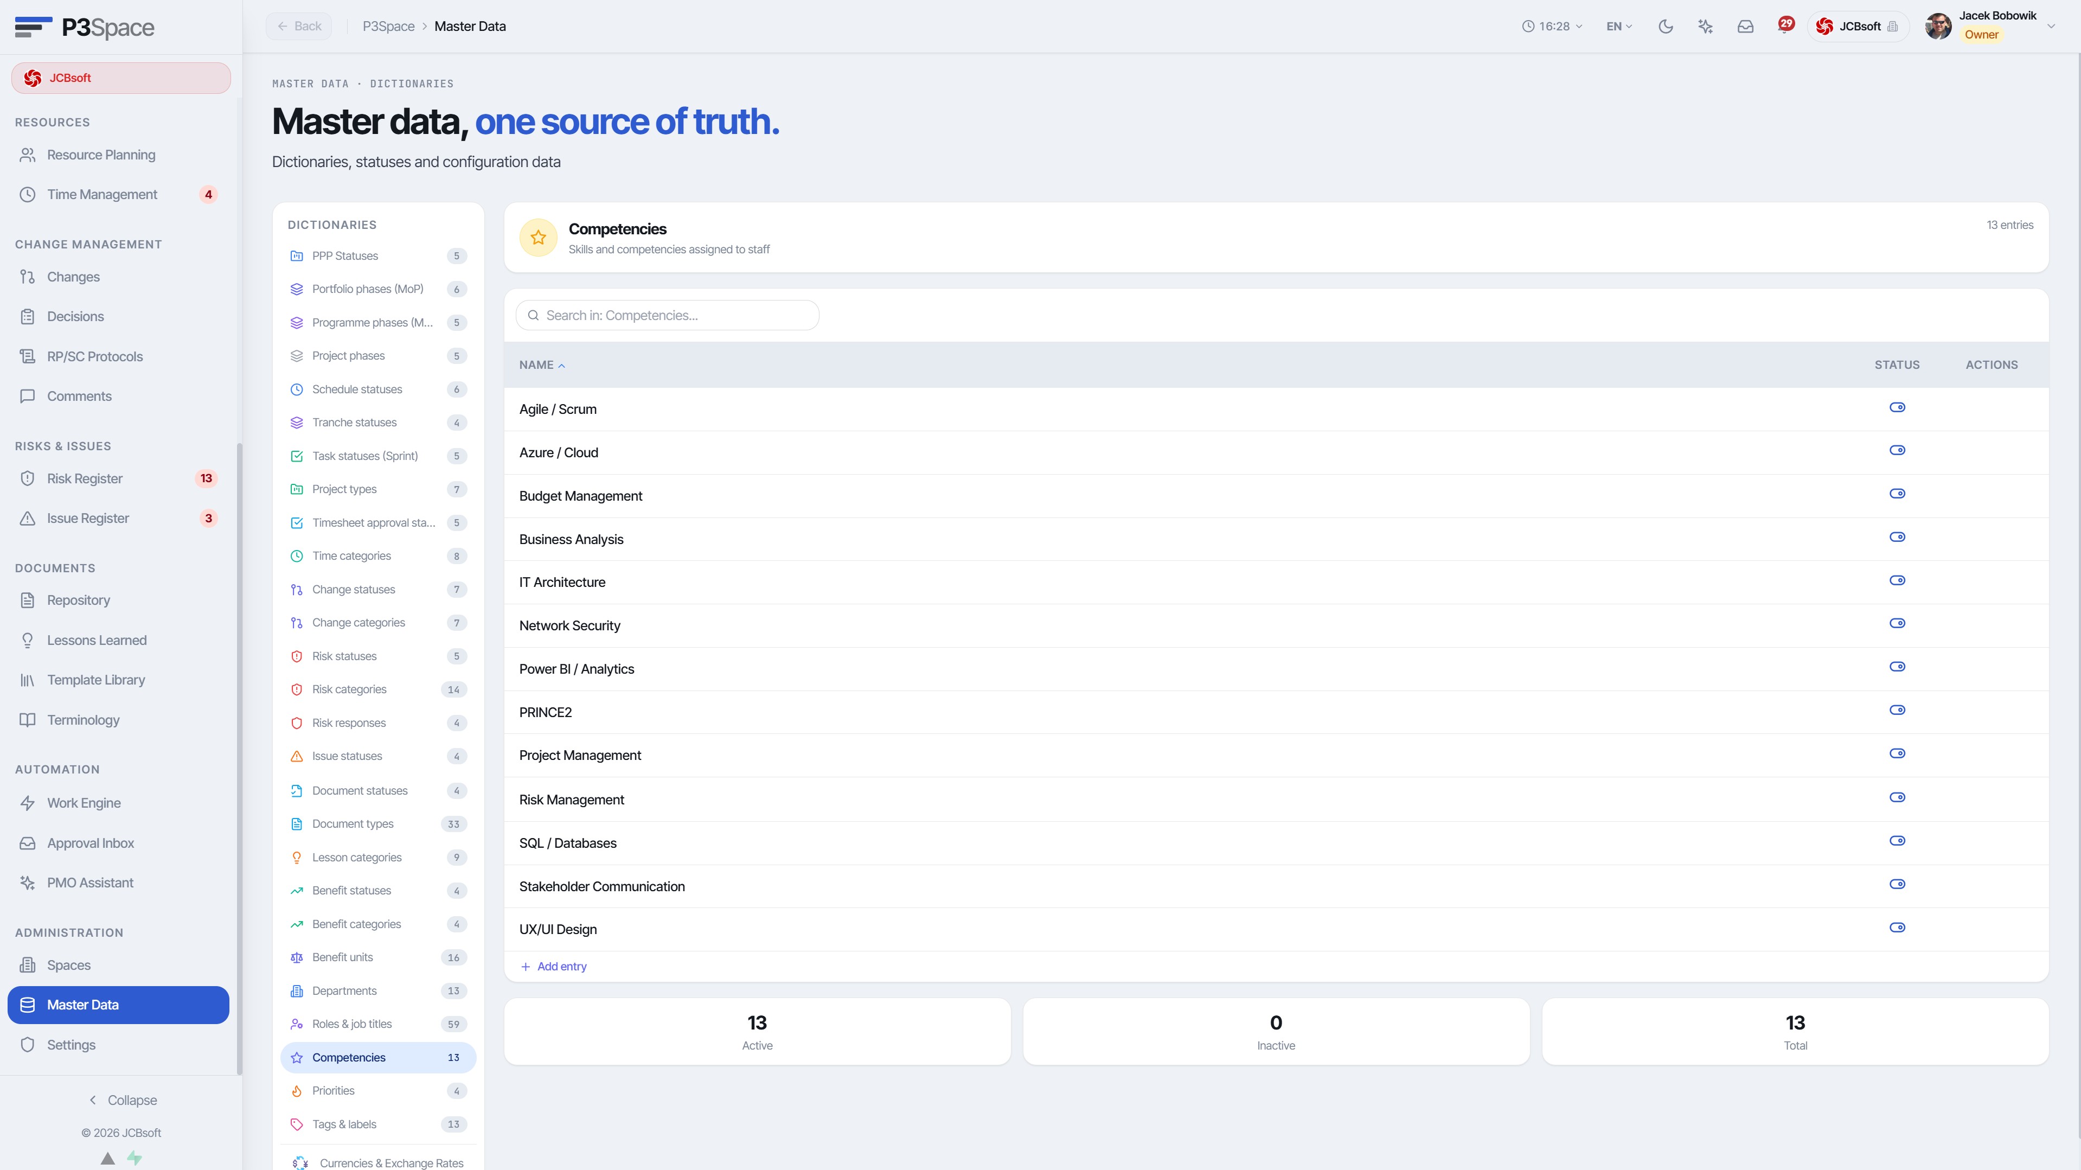Select Departments dictionary

[x=378, y=990]
